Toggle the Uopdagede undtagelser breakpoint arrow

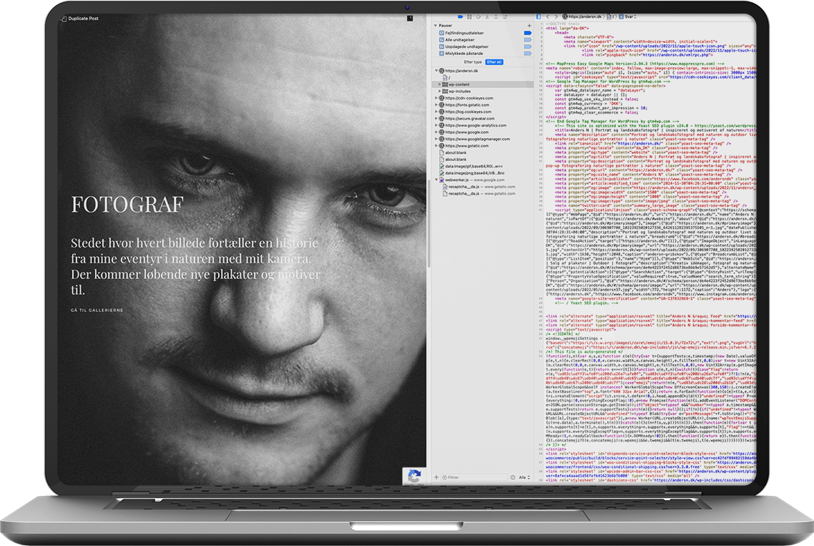click(528, 47)
